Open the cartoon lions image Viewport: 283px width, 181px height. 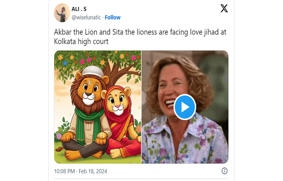coord(98,107)
